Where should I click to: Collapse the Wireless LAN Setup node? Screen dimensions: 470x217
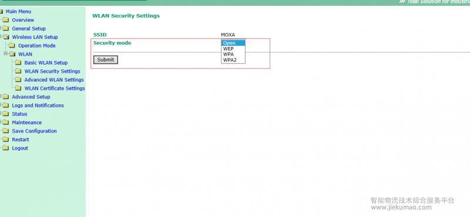[1, 37]
